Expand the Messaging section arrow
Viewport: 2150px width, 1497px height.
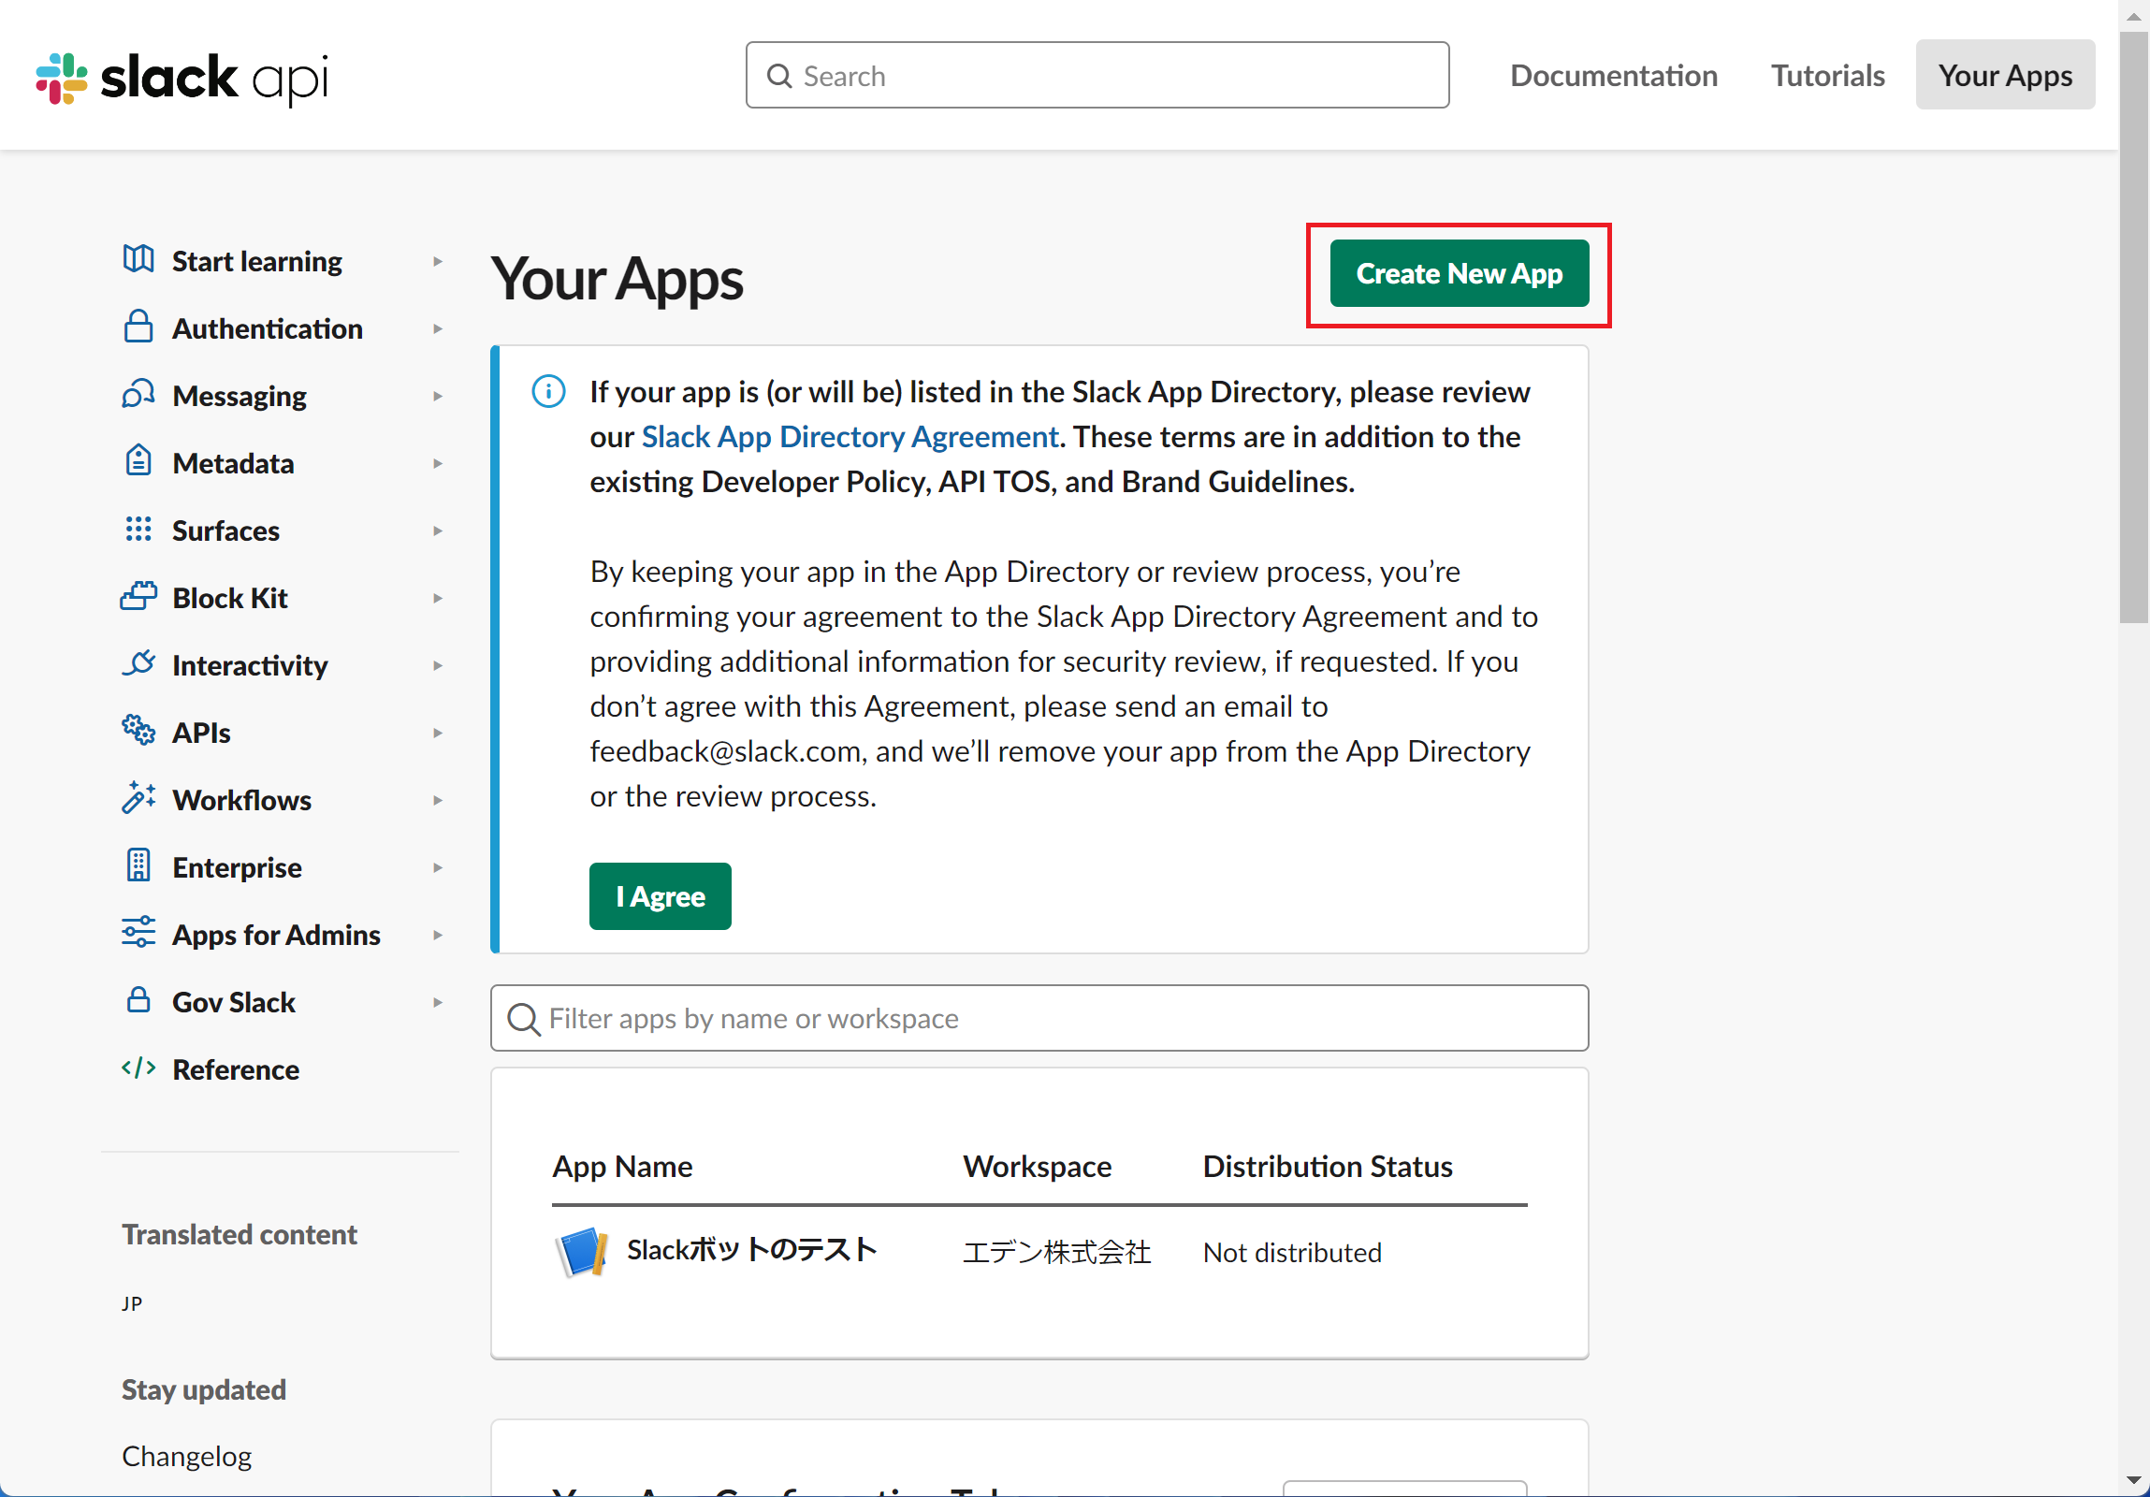pos(437,396)
